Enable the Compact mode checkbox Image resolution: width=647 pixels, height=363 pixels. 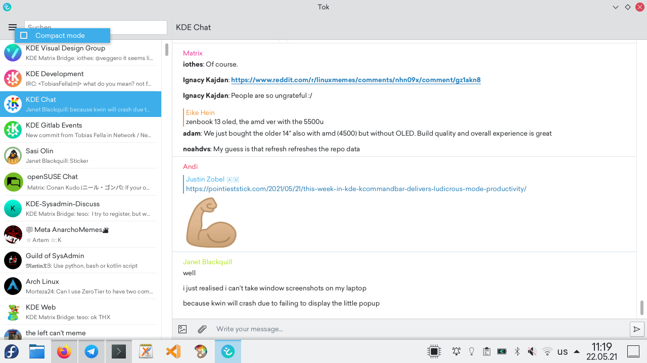point(24,35)
